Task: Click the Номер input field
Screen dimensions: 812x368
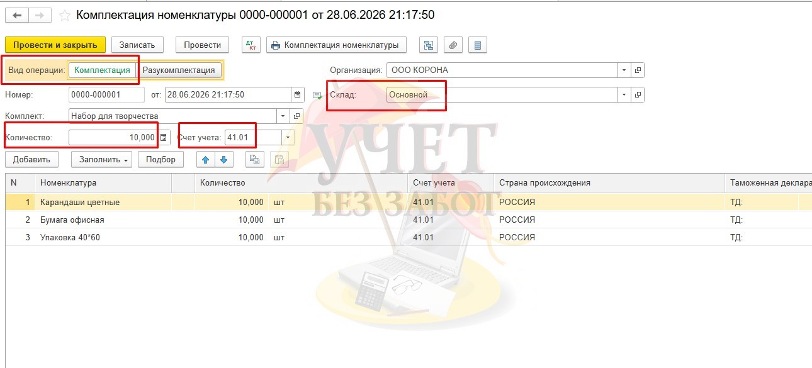Action: [x=106, y=95]
